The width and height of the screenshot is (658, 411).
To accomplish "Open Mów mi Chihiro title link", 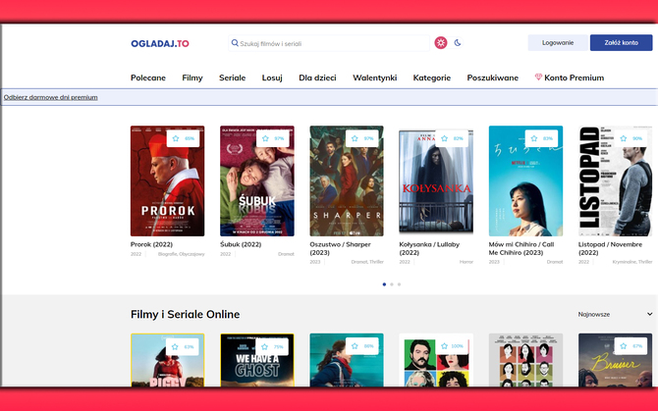I will tap(521, 248).
